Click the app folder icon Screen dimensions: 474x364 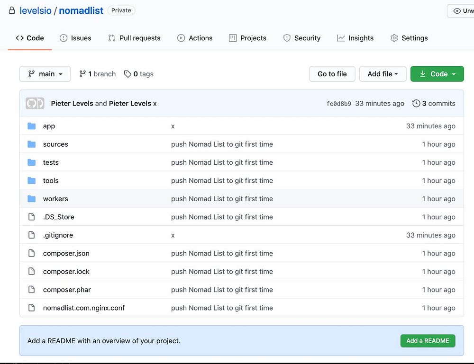31,126
